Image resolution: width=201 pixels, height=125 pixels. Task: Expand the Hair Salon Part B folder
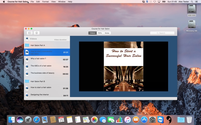[x=47, y=81]
